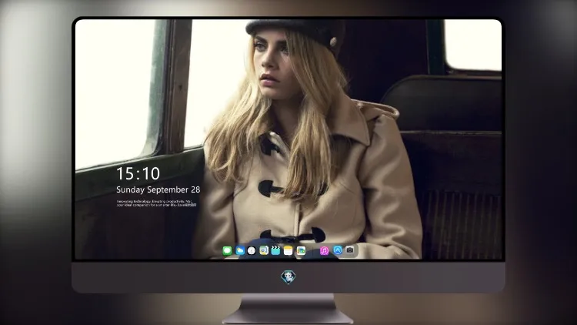Launch the clapperboard video app in dock
This screenshot has width=577, height=325.
pyautogui.click(x=275, y=251)
